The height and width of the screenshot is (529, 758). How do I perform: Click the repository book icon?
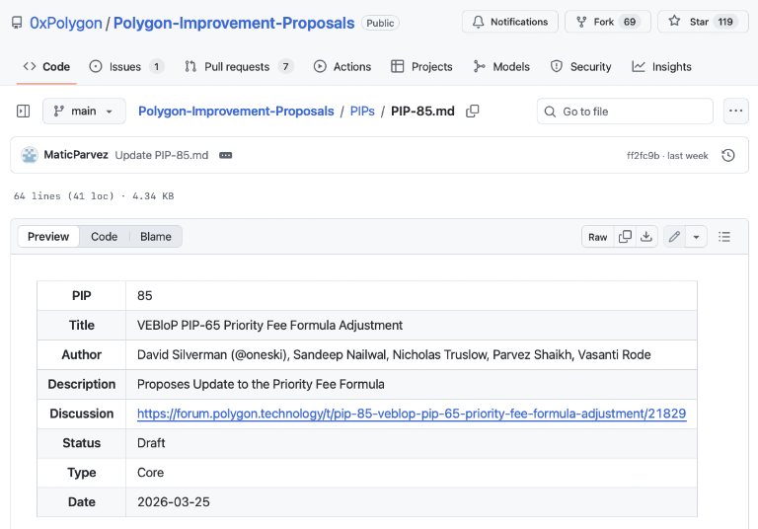(x=17, y=23)
